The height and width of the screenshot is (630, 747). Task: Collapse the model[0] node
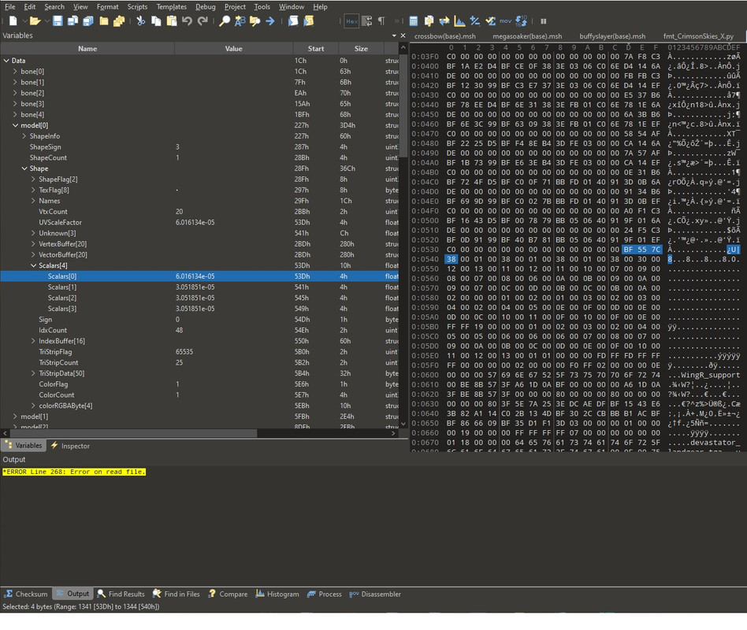tap(15, 125)
